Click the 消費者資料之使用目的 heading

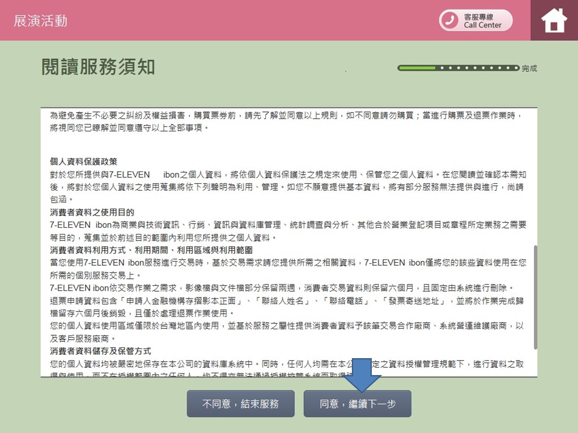pyautogui.click(x=92, y=212)
